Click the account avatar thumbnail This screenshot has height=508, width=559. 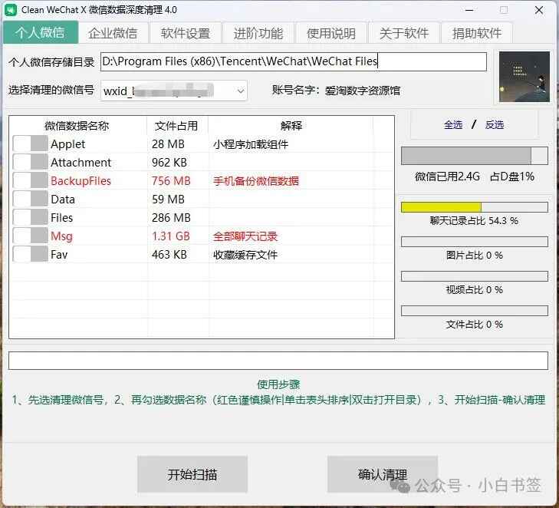[524, 77]
